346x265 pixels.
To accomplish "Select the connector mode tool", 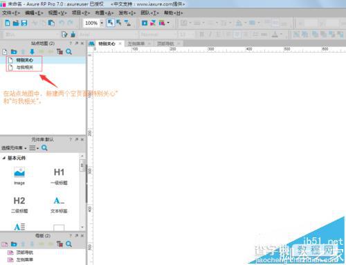I will point(127,23).
